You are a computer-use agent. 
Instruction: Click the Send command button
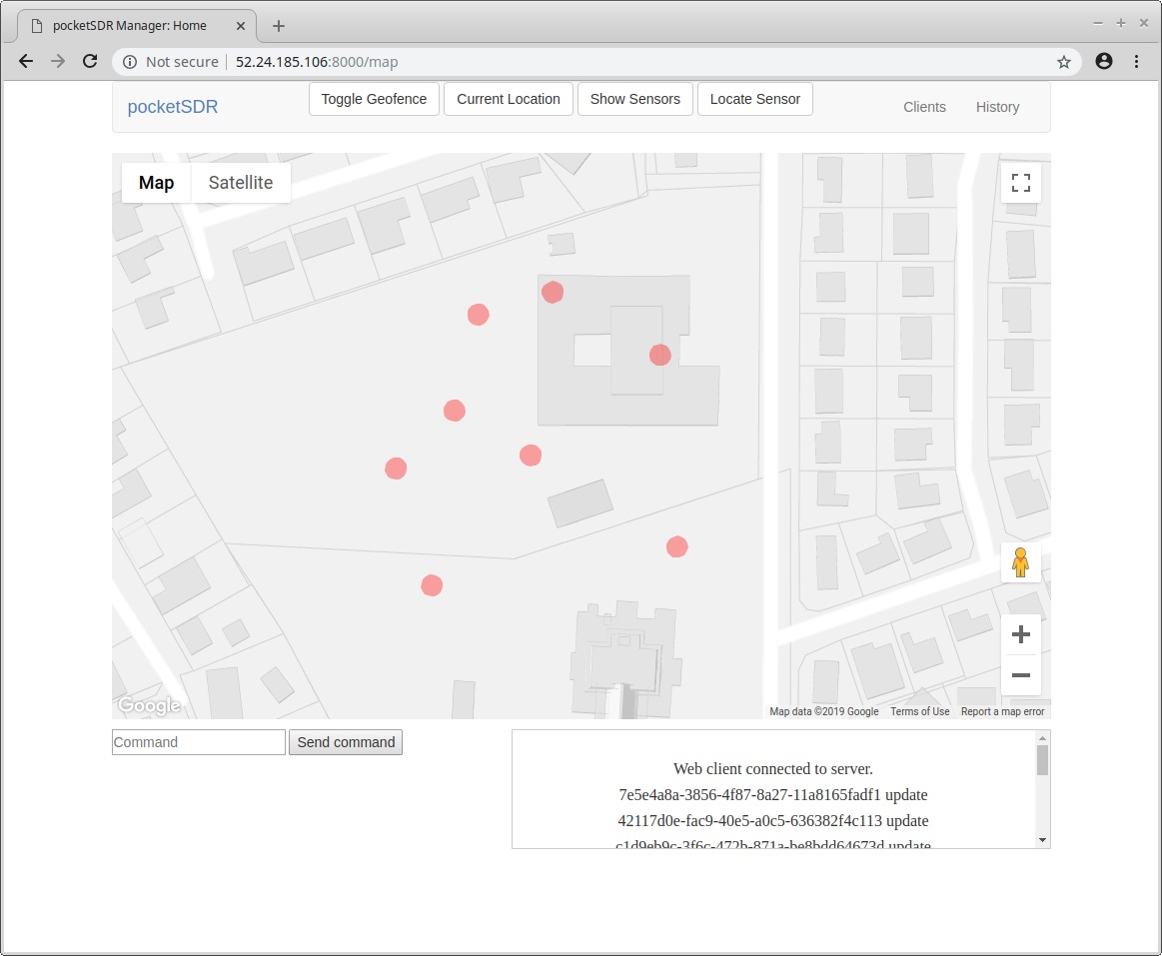346,742
